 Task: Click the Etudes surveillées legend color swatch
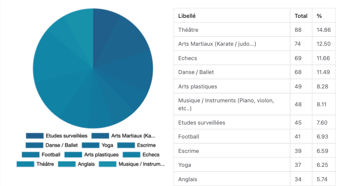(x=34, y=136)
